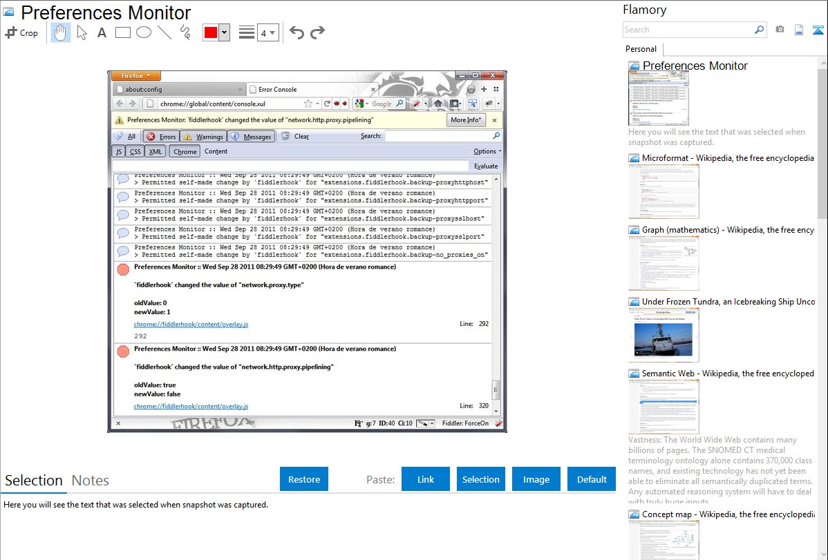Toggle the Chrome filter button
Viewport: 828px width, 560px height.
(x=185, y=151)
